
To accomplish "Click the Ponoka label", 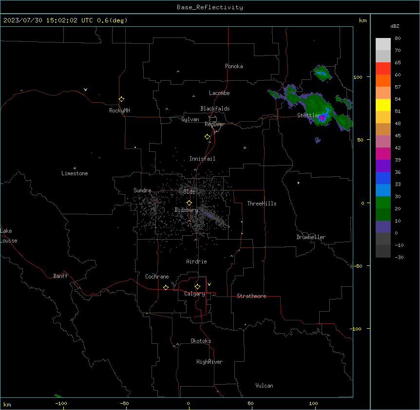I will (234, 66).
